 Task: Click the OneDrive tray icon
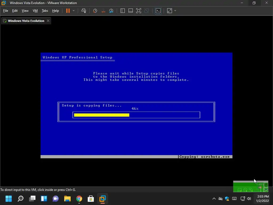pos(220,199)
